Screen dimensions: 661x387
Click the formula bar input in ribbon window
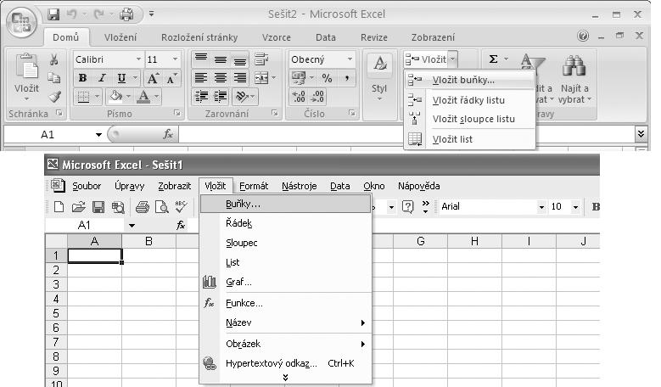click(x=406, y=134)
